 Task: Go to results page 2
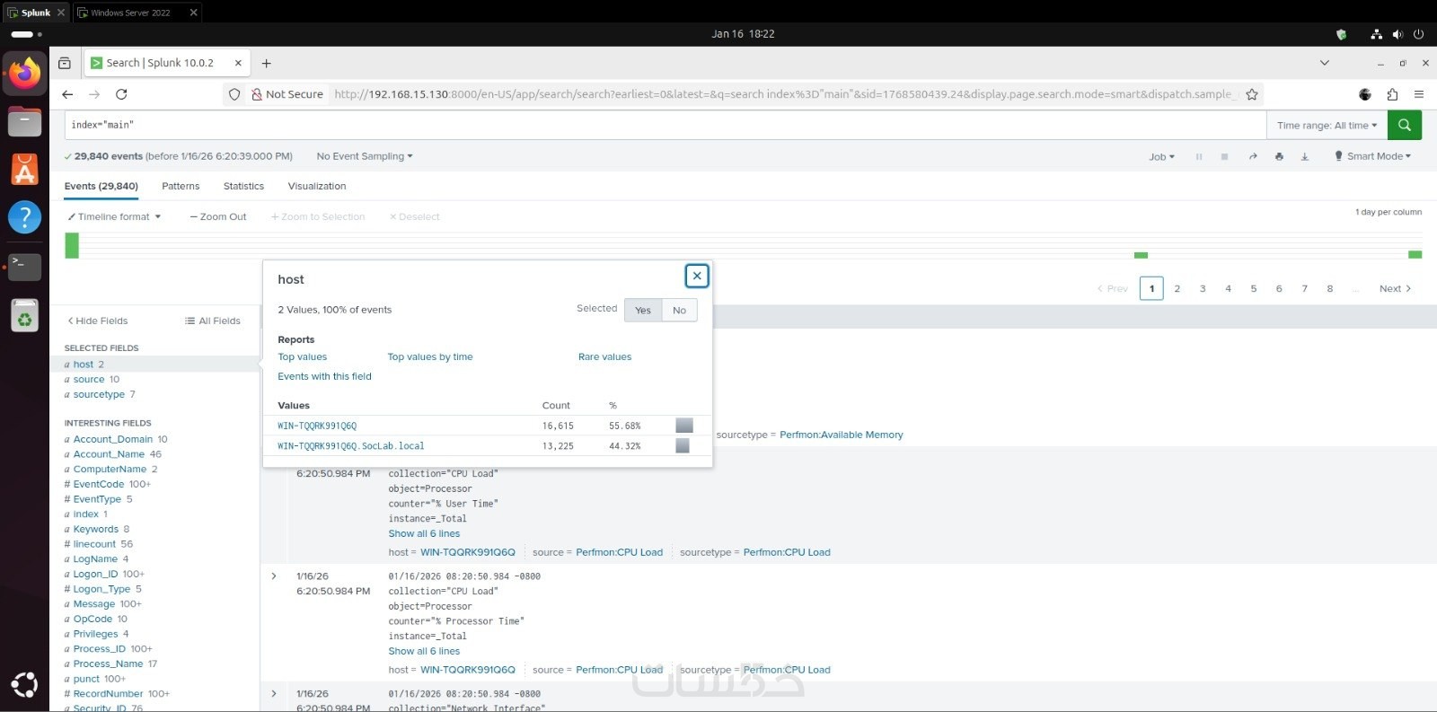1177,288
